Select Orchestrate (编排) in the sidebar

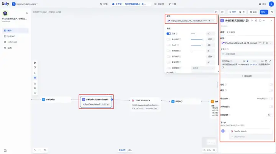15,30
